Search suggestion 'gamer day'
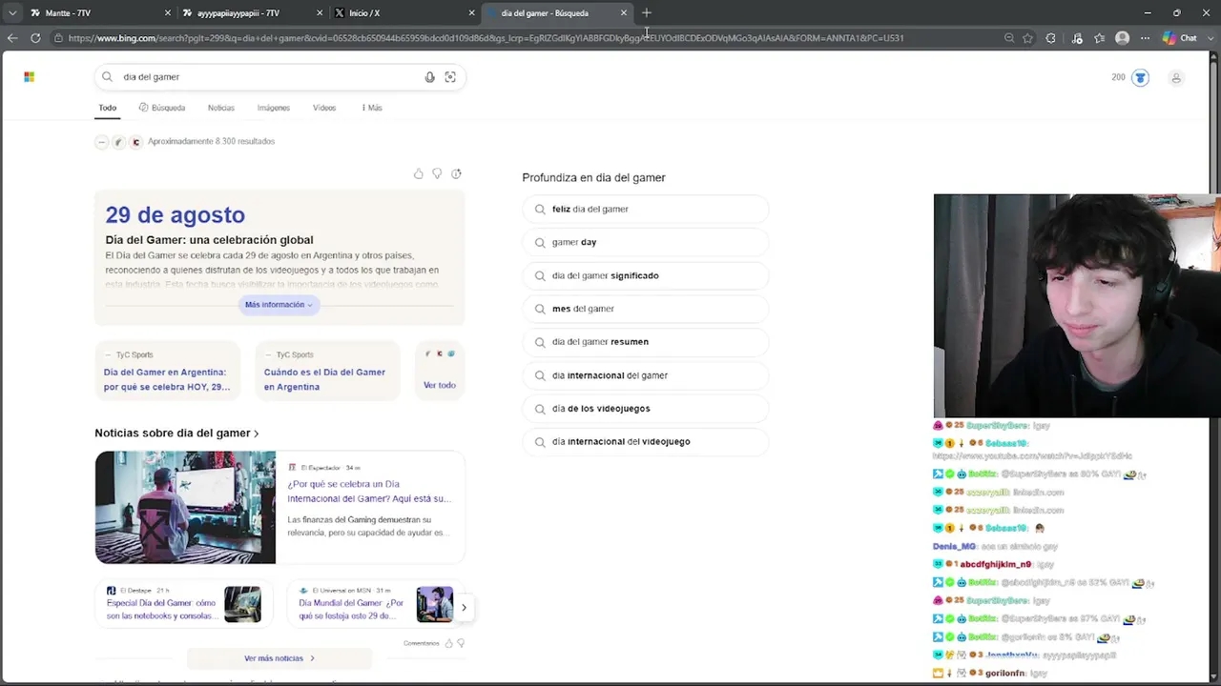The image size is (1221, 686). click(x=645, y=242)
